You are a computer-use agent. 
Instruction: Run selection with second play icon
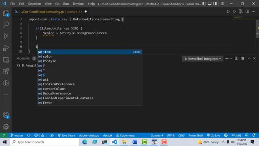click(234, 12)
